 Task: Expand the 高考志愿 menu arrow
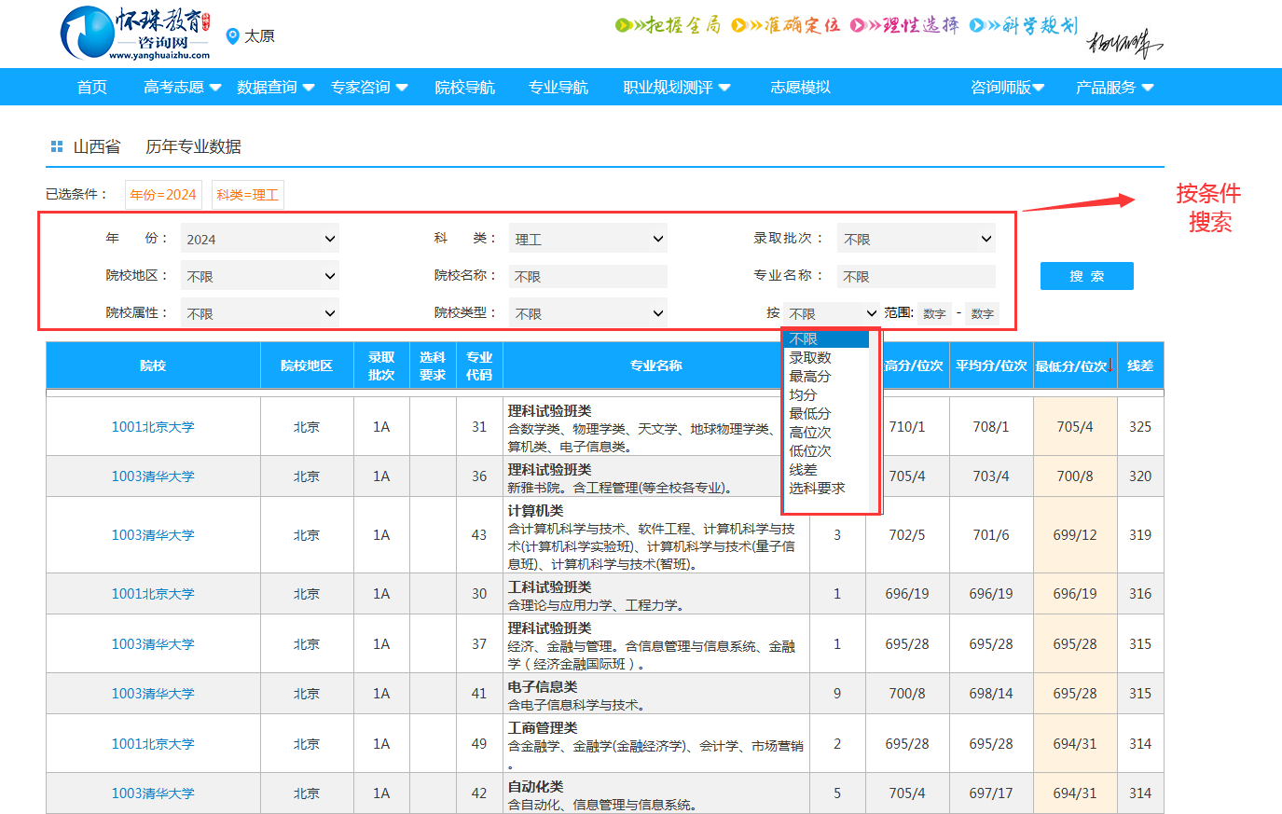coord(215,88)
